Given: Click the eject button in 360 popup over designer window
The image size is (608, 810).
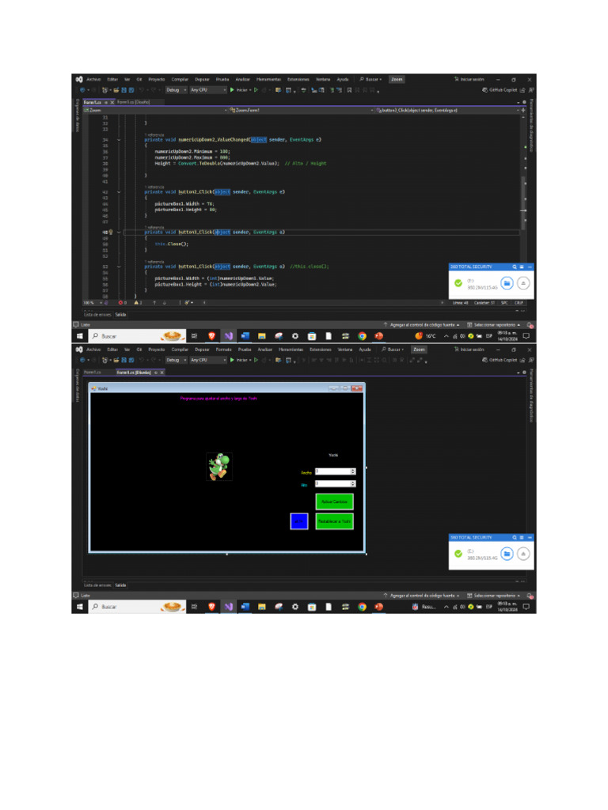Looking at the screenshot, I should tap(523, 554).
